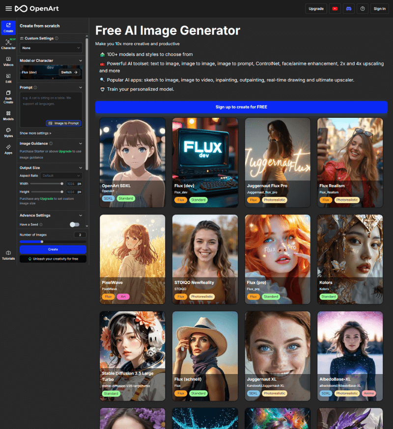Click the Image Guidance info icon
393x429 pixels.
click(x=51, y=143)
